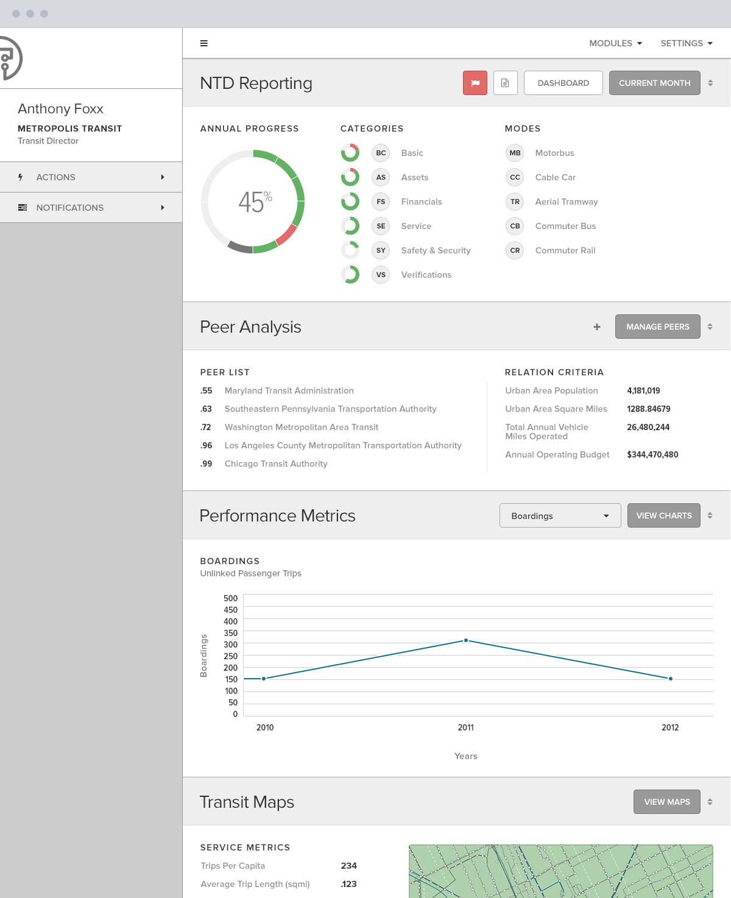Open the transit map thumbnail
The image size is (731, 898).
pos(560,871)
